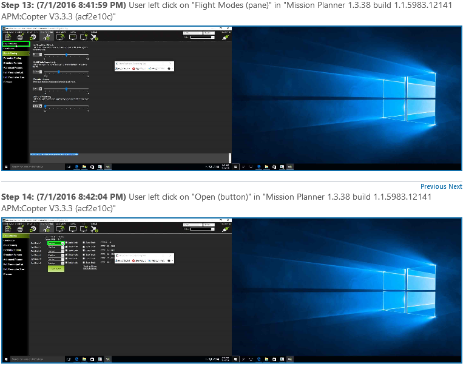
Task: Toggle Super Simple checkbox for Flight Mode 2
Action: (84, 247)
